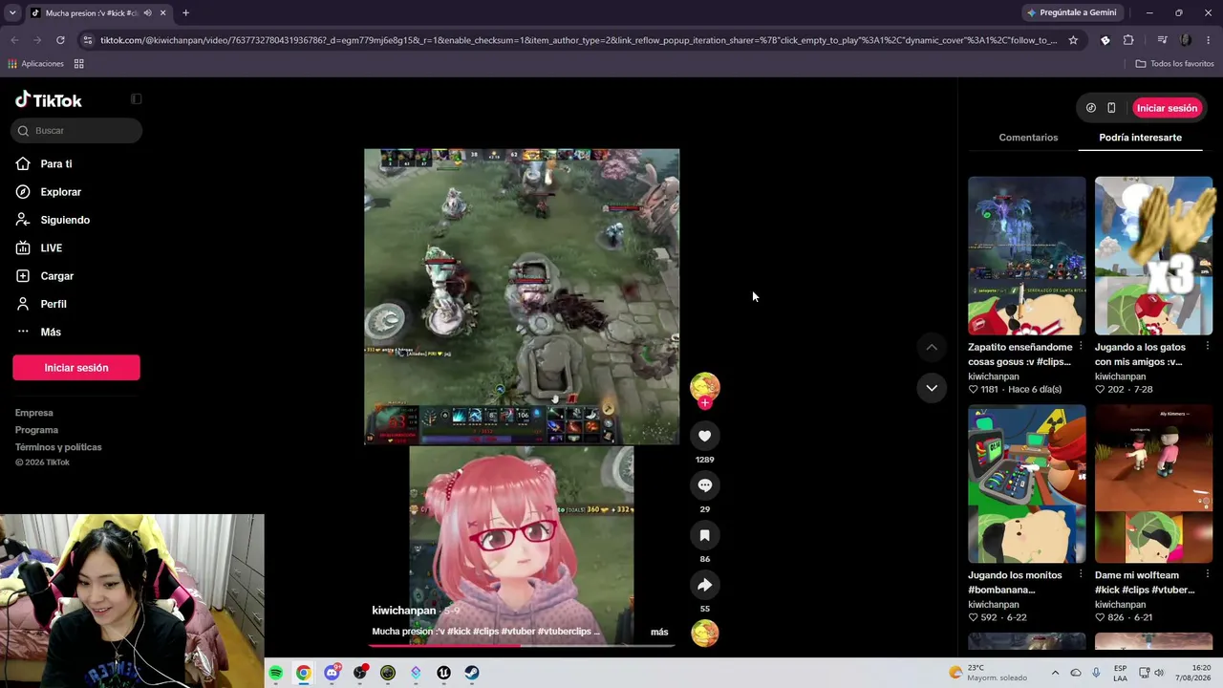Collapse the TikTok sidebar panel icon
The width and height of the screenshot is (1223, 688).
(136, 99)
